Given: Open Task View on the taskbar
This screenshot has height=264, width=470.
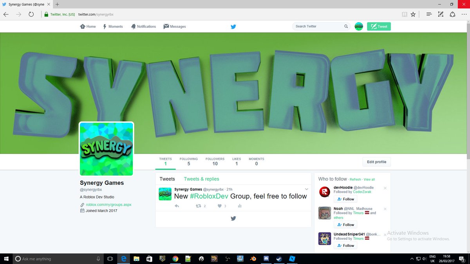Looking at the screenshot, I should point(110,259).
